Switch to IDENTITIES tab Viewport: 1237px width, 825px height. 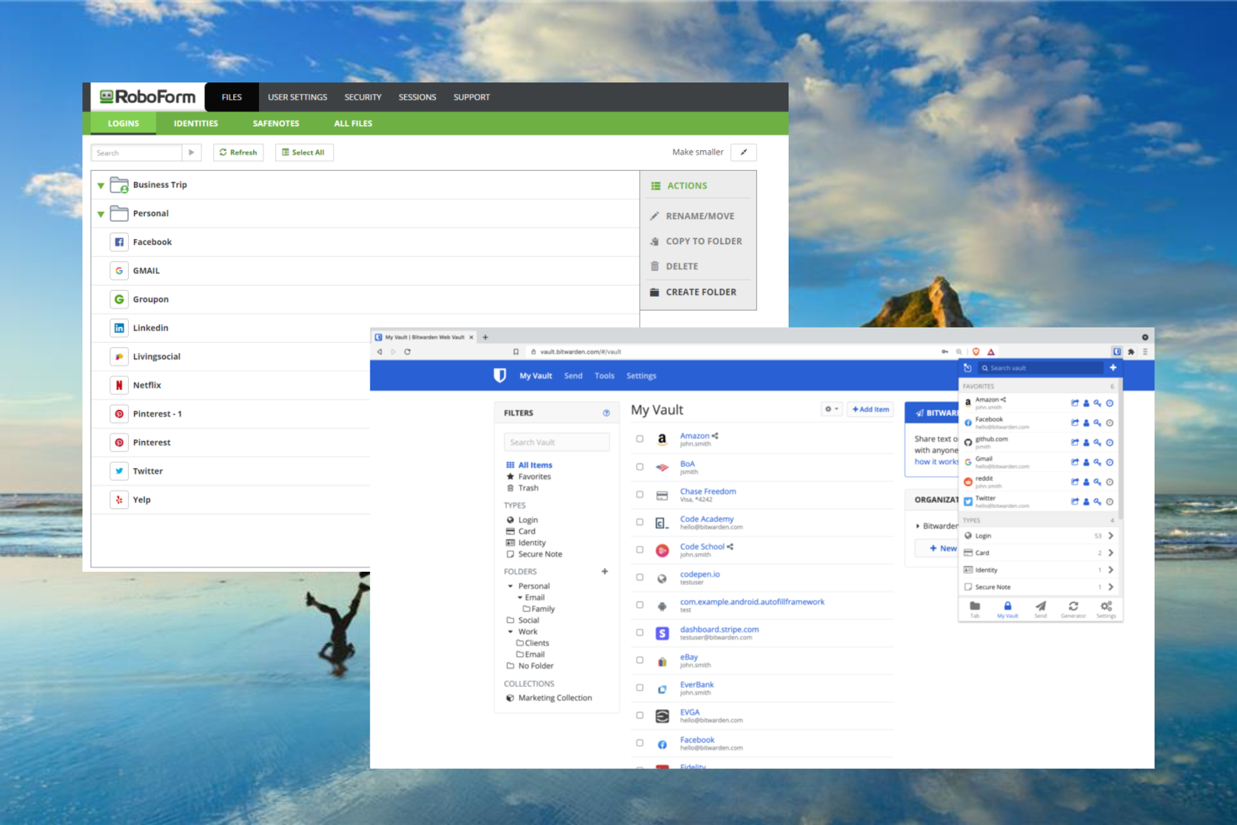(x=196, y=124)
